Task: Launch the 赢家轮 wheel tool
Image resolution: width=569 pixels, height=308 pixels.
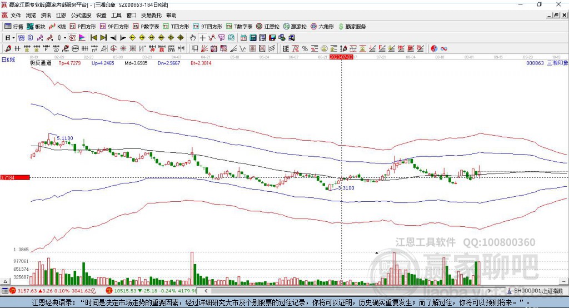Action: 295,27
